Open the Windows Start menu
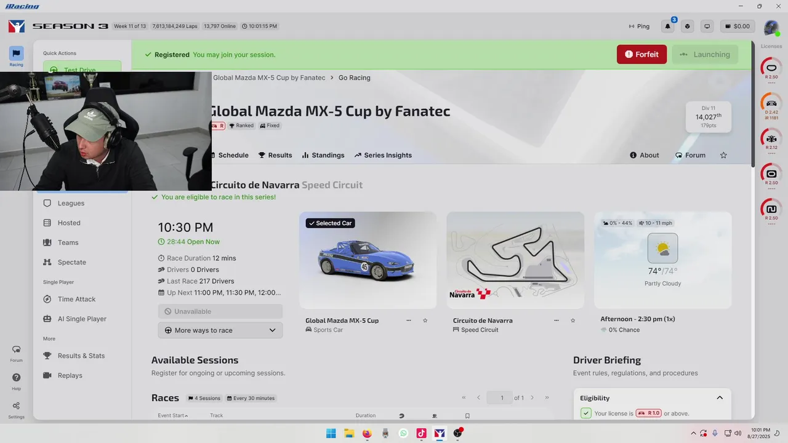Viewport: 788px width, 443px height. point(331,433)
